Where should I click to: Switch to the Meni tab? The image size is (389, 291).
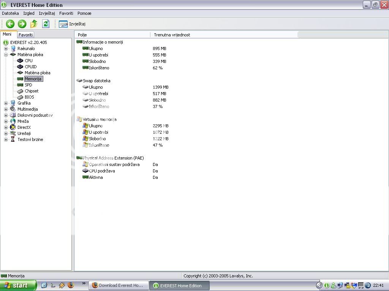click(x=7, y=34)
